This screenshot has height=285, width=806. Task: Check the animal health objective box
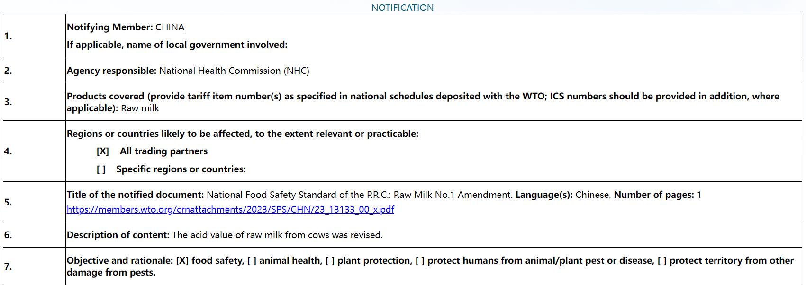click(x=252, y=260)
